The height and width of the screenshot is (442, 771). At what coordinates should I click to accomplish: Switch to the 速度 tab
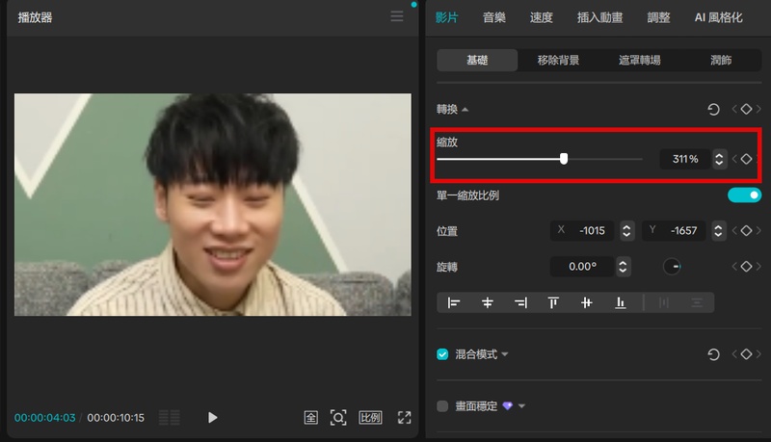coord(541,17)
